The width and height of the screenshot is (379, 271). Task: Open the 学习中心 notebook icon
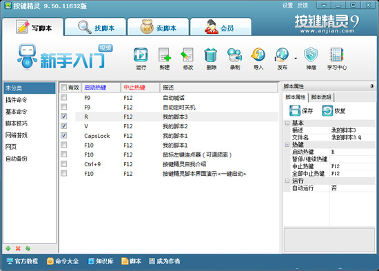[337, 55]
